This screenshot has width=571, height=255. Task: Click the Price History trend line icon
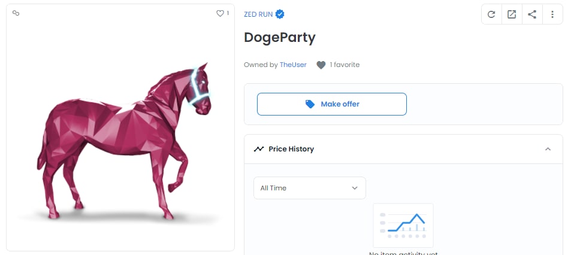pos(259,149)
